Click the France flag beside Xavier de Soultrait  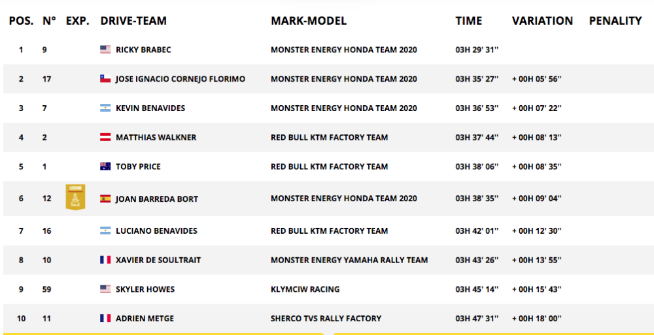point(105,260)
